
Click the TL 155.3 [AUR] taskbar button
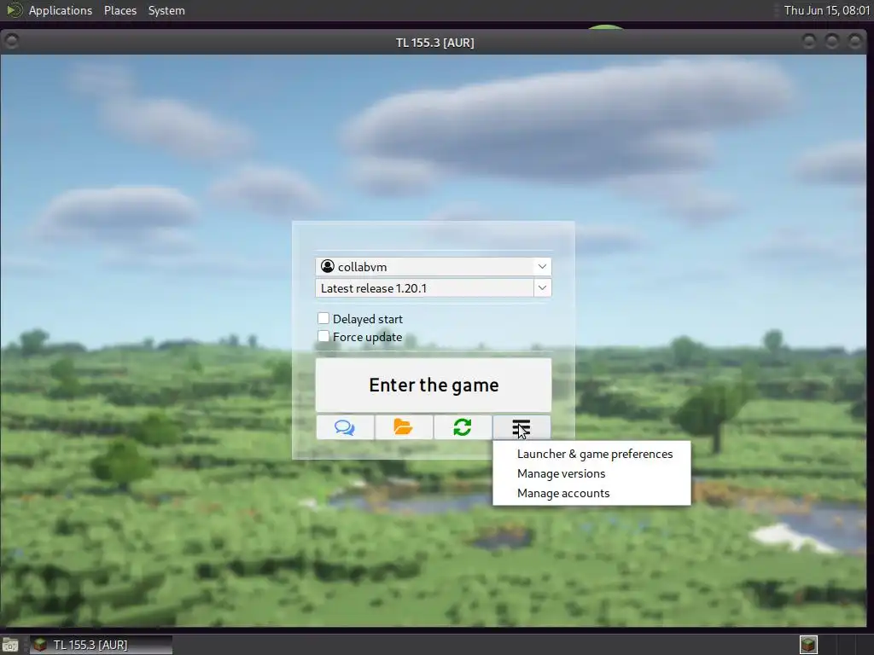point(101,645)
